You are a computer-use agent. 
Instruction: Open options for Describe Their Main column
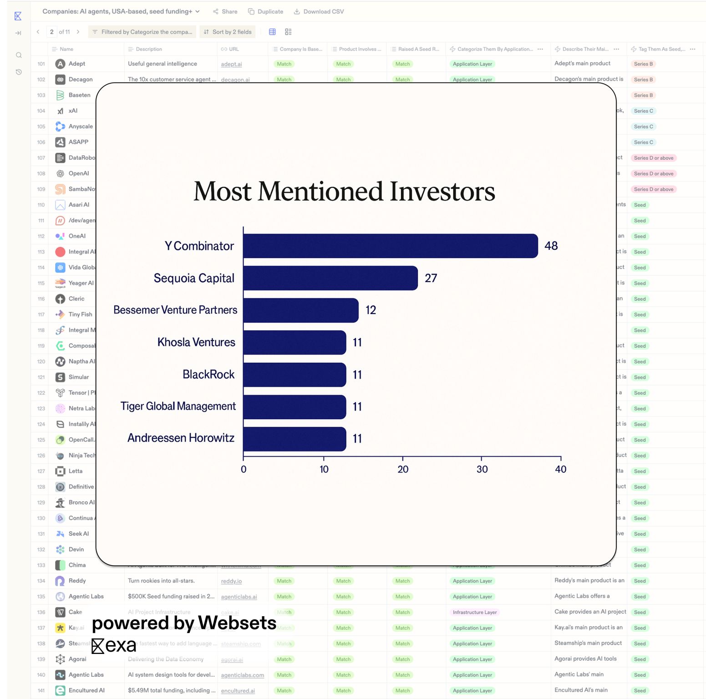[x=616, y=49]
